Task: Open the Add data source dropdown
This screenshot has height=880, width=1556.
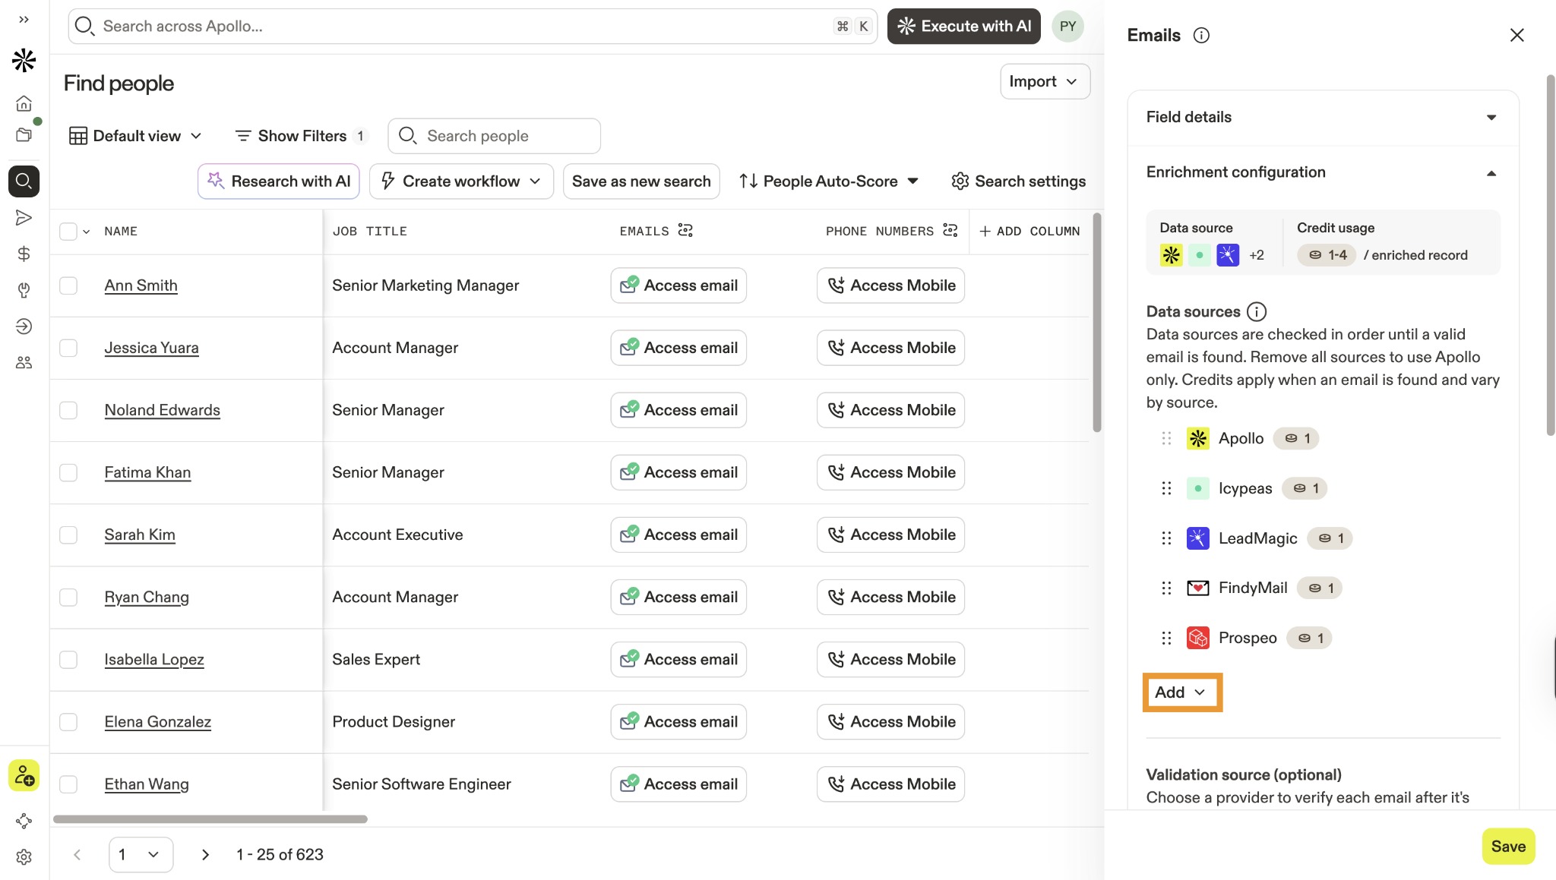Action: tap(1181, 692)
